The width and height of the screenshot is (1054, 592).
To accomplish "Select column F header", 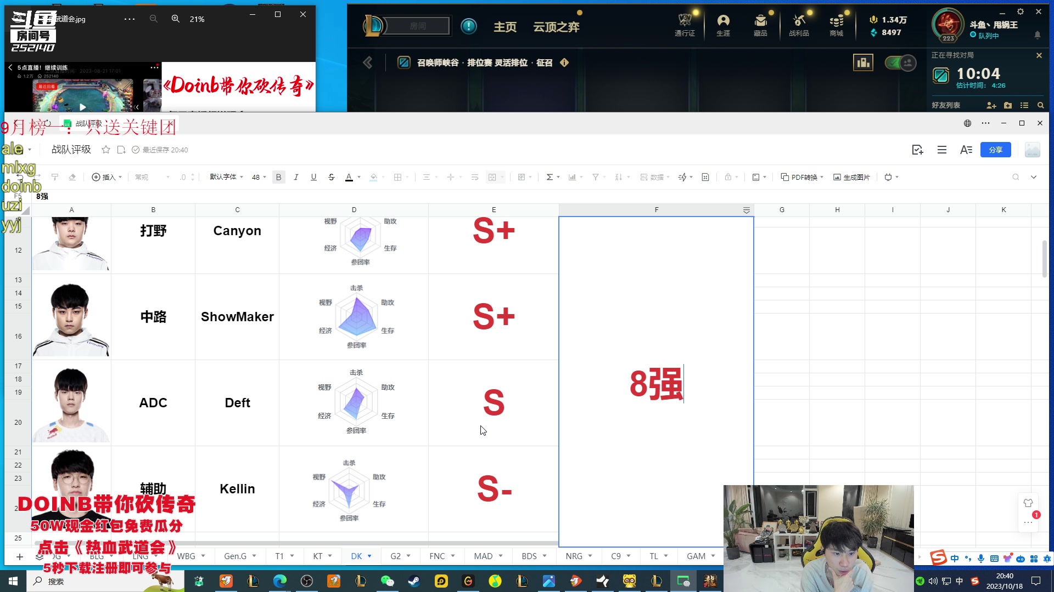I will (656, 210).
